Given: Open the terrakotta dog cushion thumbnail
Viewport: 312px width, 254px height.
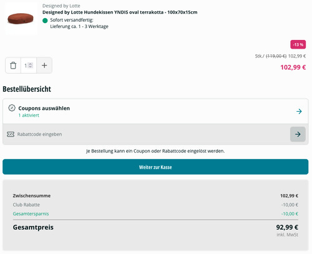Looking at the screenshot, I should tap(21, 19).
